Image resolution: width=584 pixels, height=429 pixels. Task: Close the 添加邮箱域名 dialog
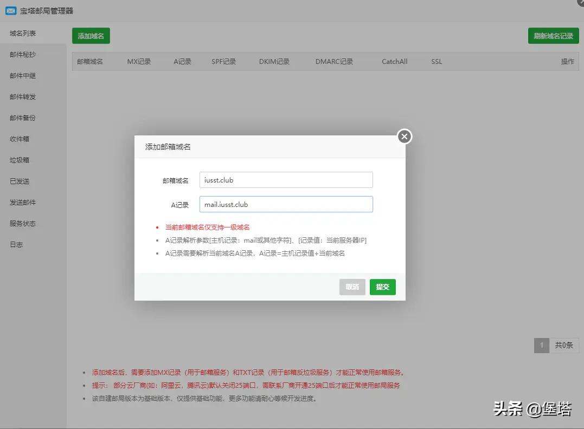404,136
